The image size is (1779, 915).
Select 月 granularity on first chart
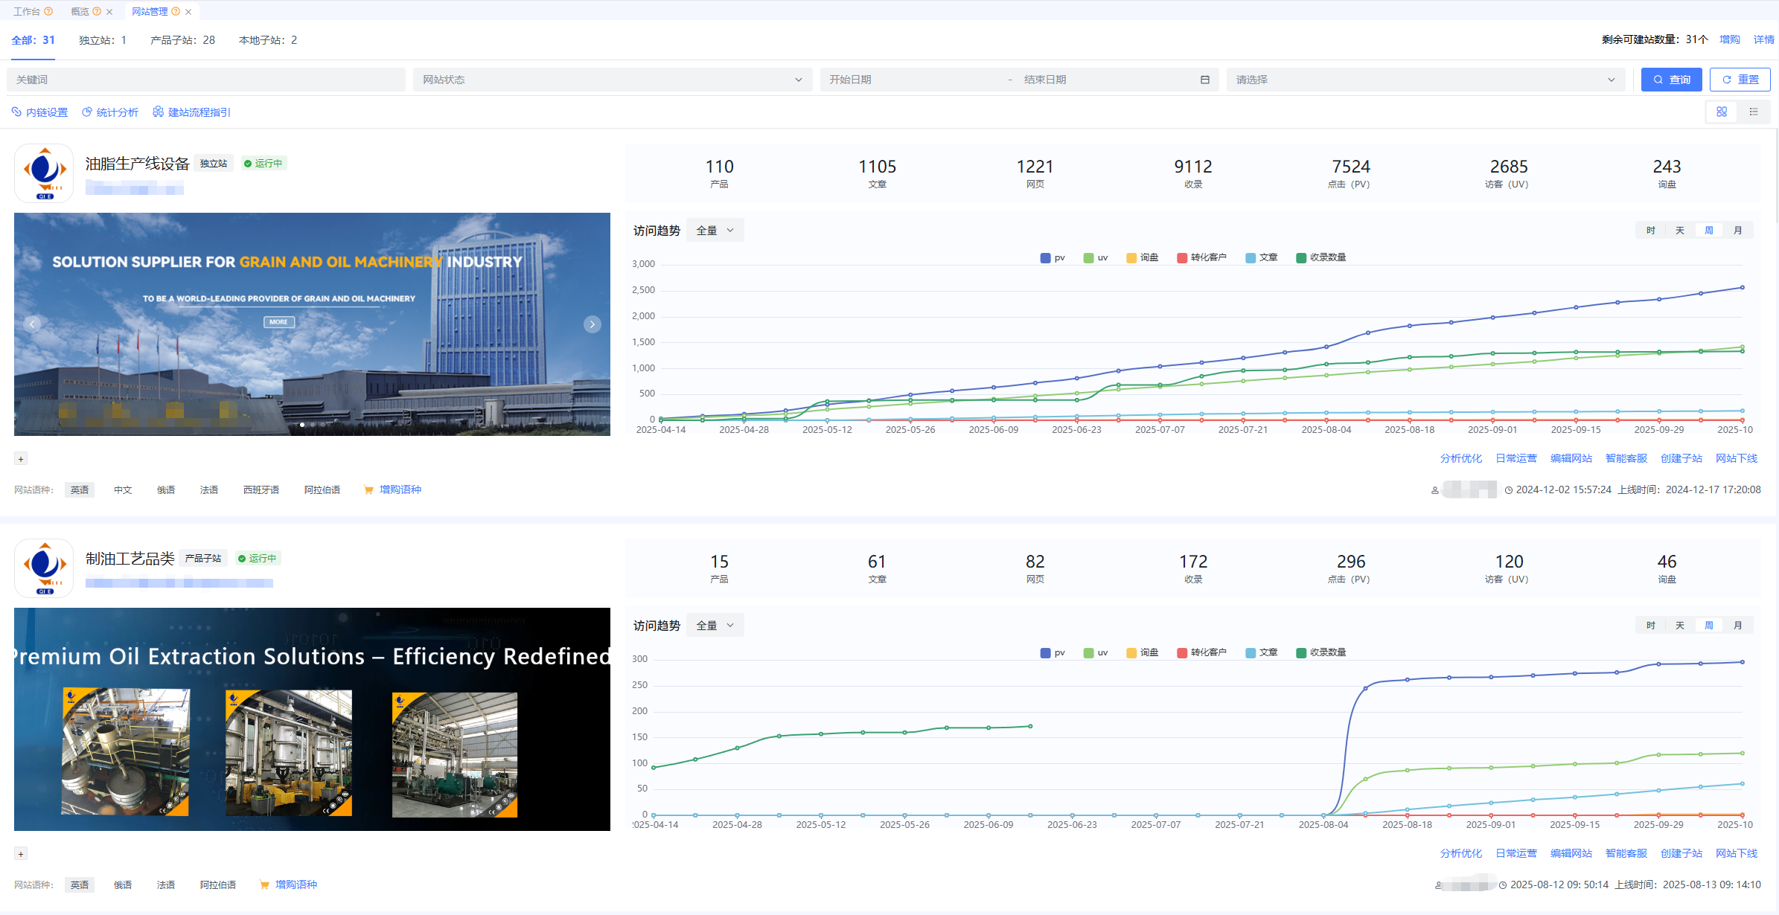[1737, 231]
